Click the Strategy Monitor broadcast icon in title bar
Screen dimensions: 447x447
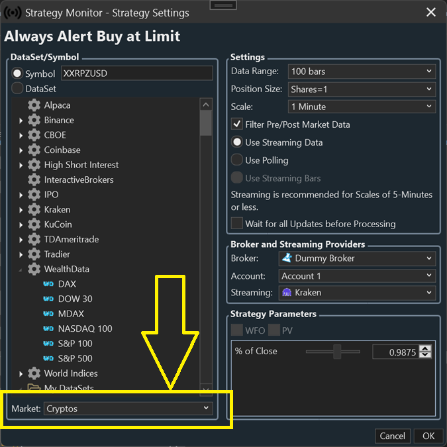(13, 13)
